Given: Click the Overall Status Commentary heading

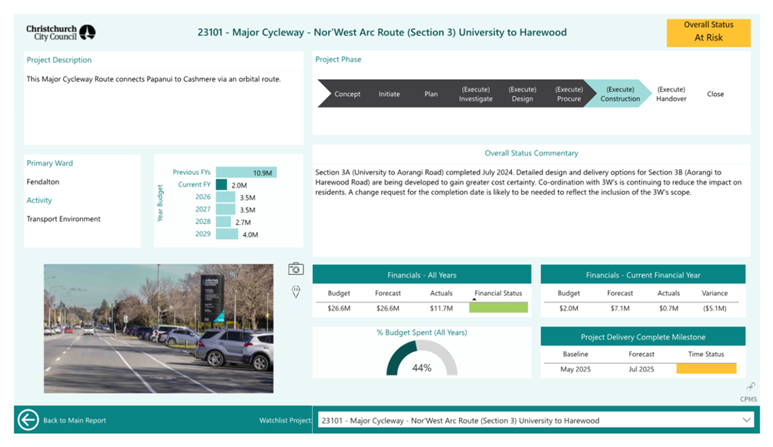Looking at the screenshot, I should [x=531, y=153].
